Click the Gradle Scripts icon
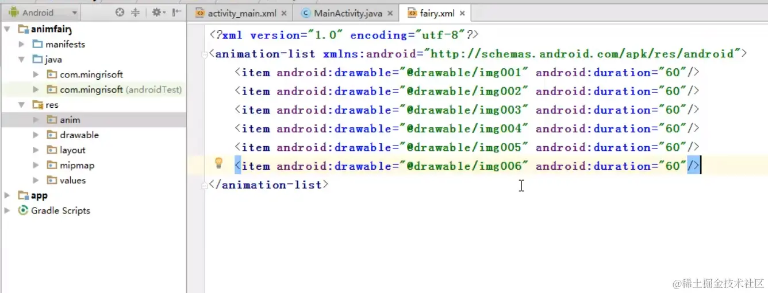The height and width of the screenshot is (293, 768). pos(23,210)
